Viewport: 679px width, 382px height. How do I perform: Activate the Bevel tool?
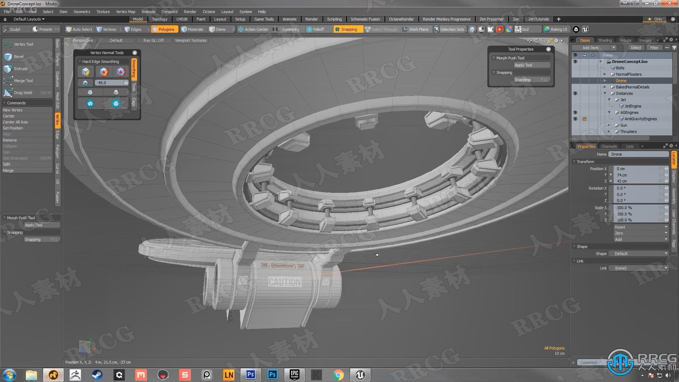[x=27, y=57]
